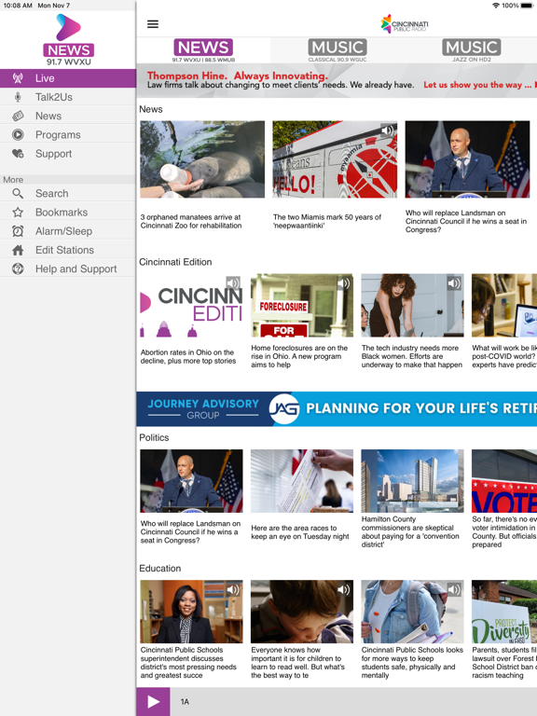Open Cincinnati Edition logo thumbnail
537x716 pixels.
(x=191, y=306)
